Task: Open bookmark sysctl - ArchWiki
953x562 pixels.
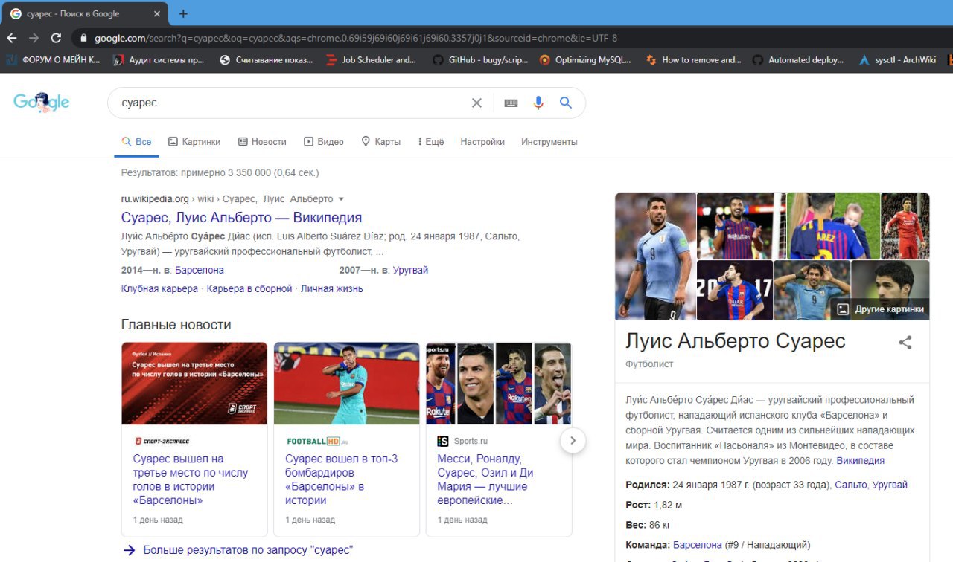Action: click(x=898, y=60)
